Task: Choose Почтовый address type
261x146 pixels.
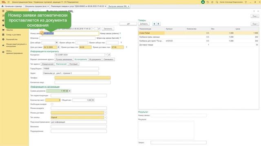Action: point(73,64)
